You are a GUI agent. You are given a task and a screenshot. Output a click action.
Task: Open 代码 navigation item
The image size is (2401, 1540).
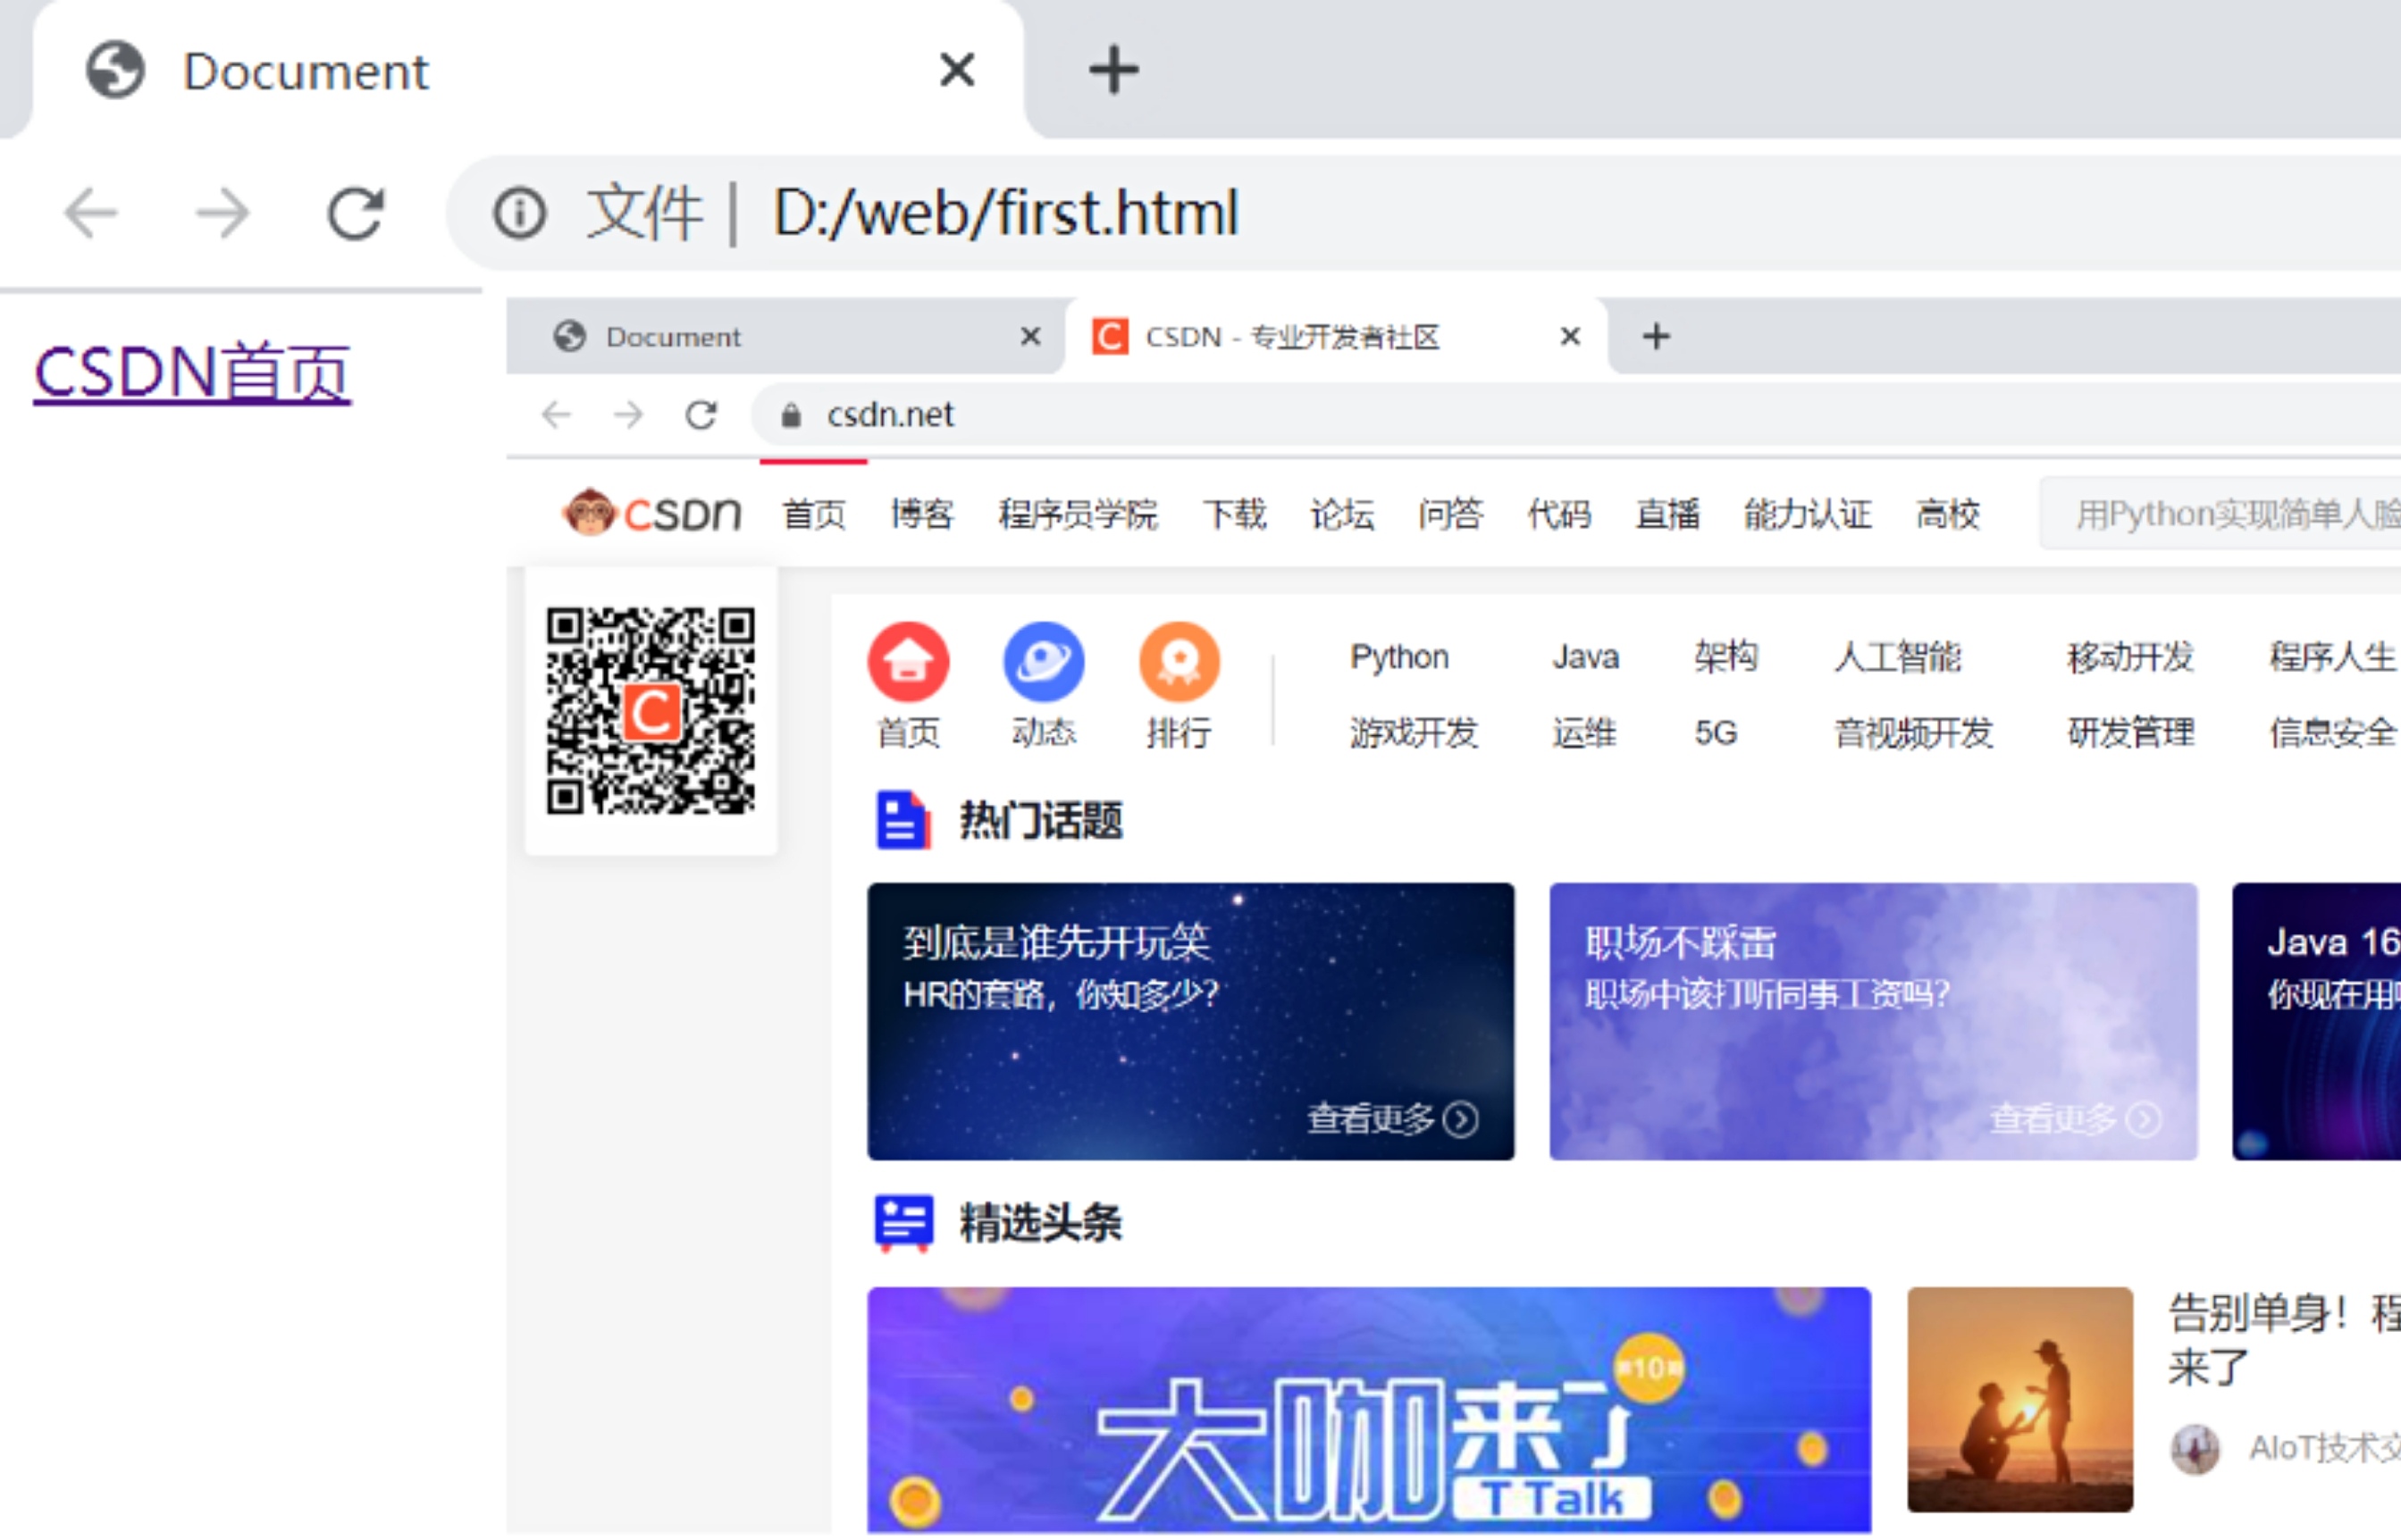click(x=1558, y=514)
